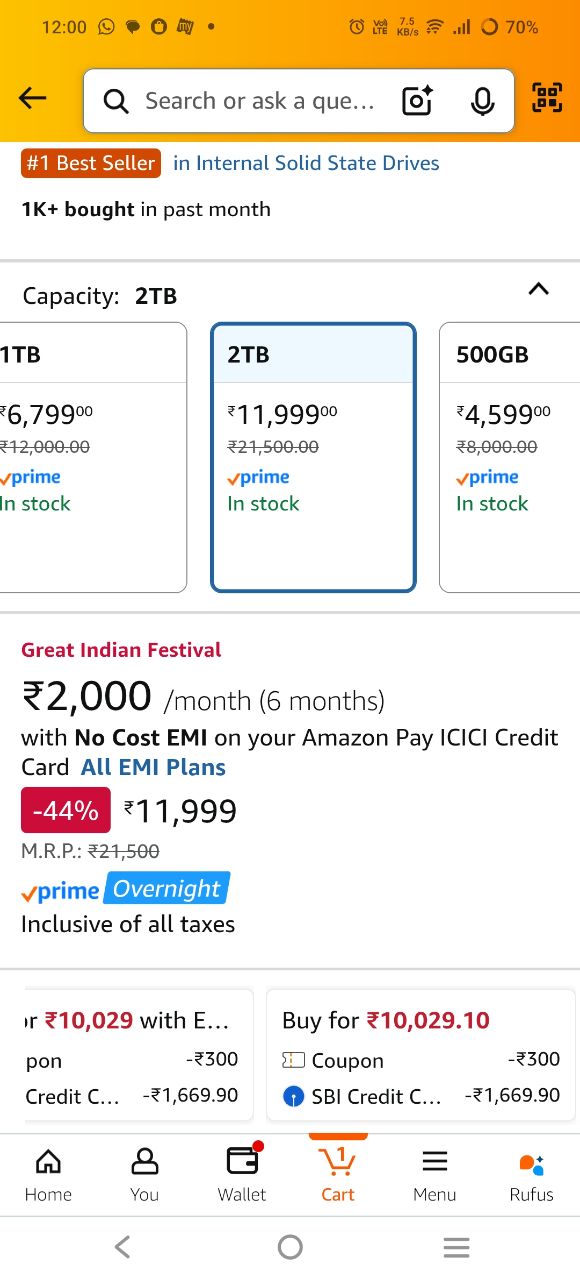Image resolution: width=580 pixels, height=1278 pixels.
Task: Select the 2TB capacity option
Action: pos(313,457)
